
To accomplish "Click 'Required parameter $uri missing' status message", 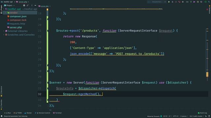I will click(15, 116).
